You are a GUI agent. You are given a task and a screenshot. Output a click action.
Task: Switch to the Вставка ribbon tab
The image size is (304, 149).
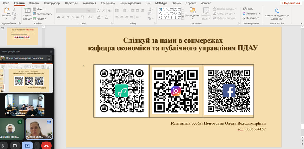34,3
